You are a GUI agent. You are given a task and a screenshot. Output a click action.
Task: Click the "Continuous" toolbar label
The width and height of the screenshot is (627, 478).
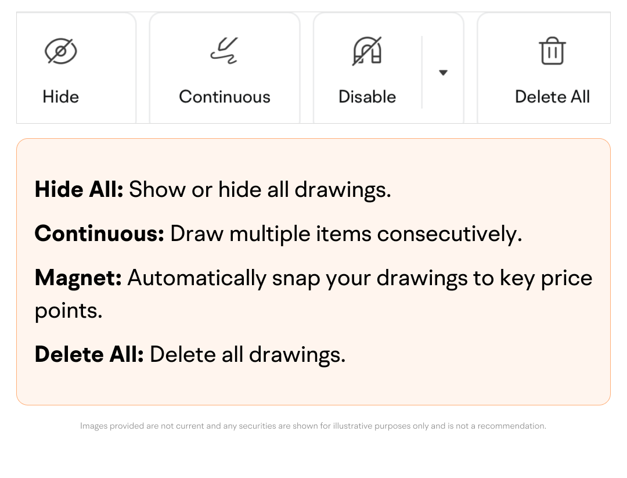click(225, 97)
